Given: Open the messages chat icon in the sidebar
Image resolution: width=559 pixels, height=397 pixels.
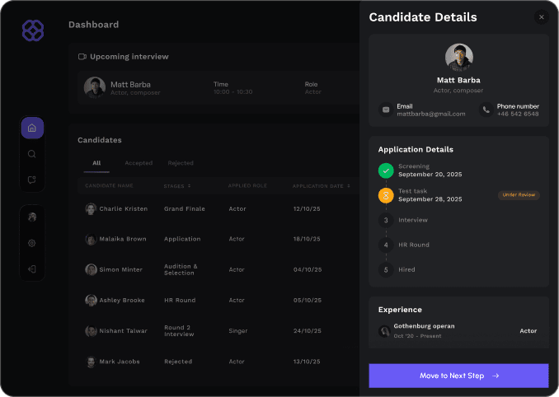Looking at the screenshot, I should coord(31,180).
